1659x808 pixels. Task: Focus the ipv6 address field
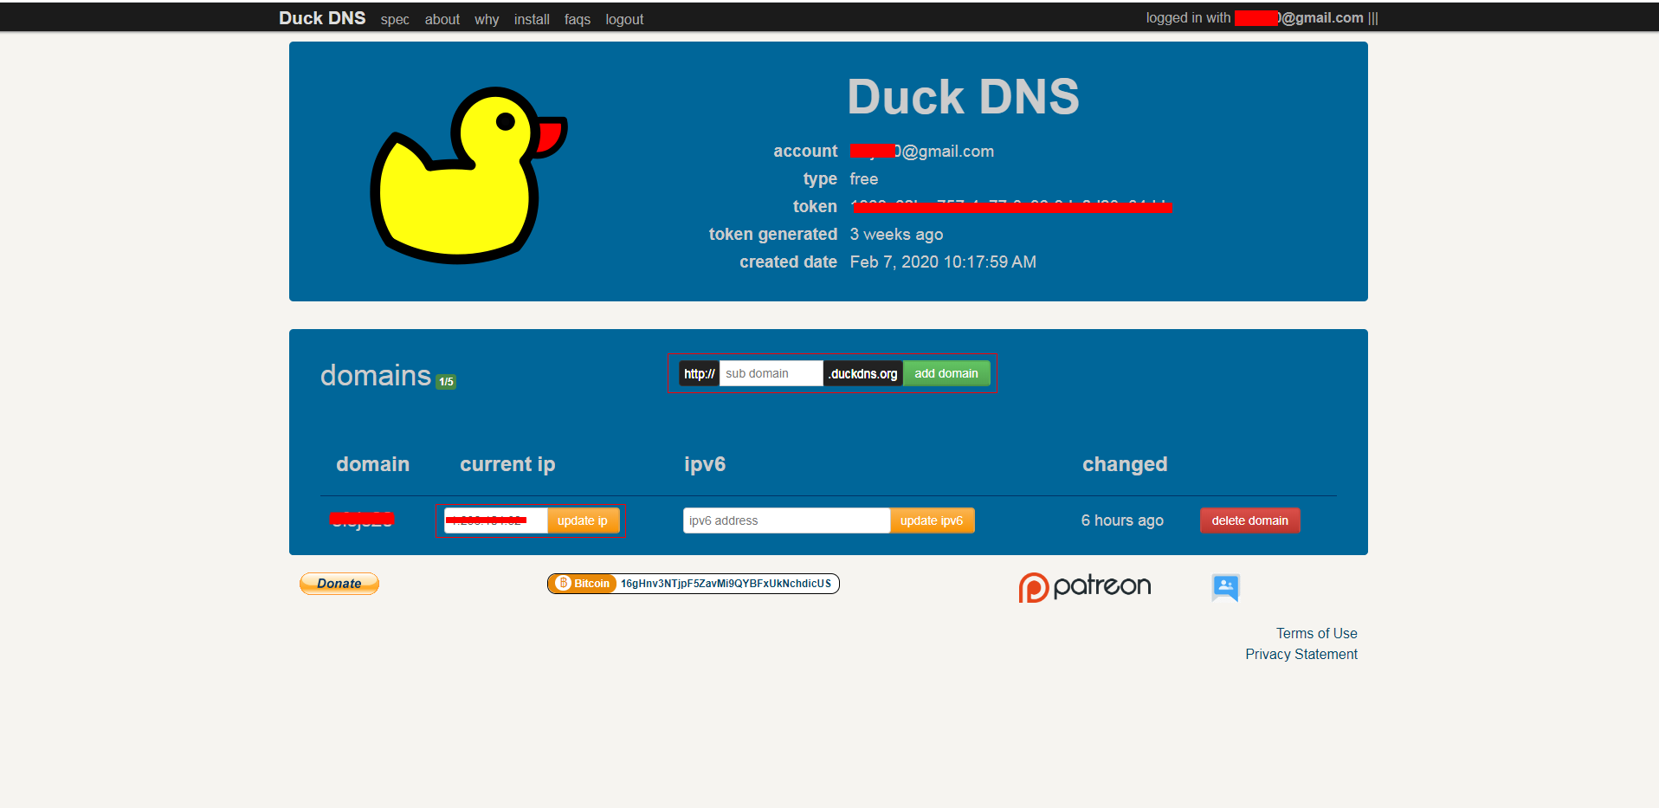(786, 520)
